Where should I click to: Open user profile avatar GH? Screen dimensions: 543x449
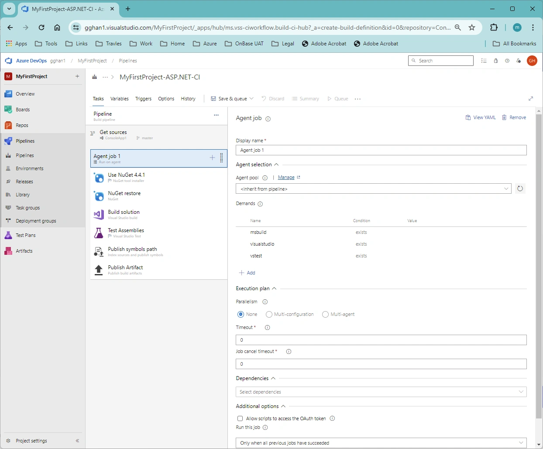pos(532,61)
